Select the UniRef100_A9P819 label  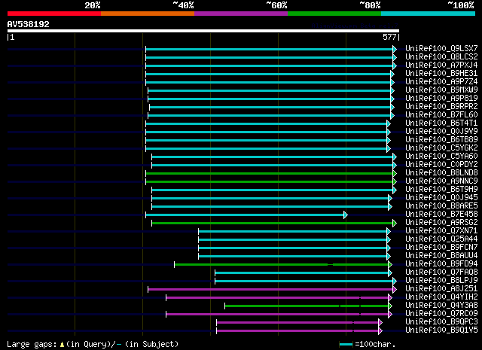click(441, 98)
